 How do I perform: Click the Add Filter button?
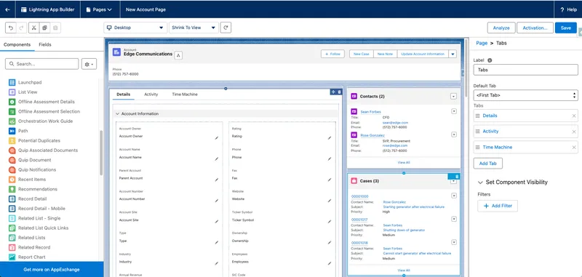pyautogui.click(x=498, y=206)
